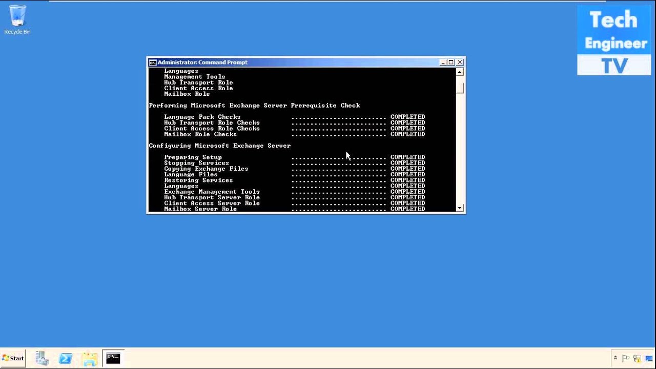Click 'Configuring Microsoft Exchange Server' line

pyautogui.click(x=220, y=146)
